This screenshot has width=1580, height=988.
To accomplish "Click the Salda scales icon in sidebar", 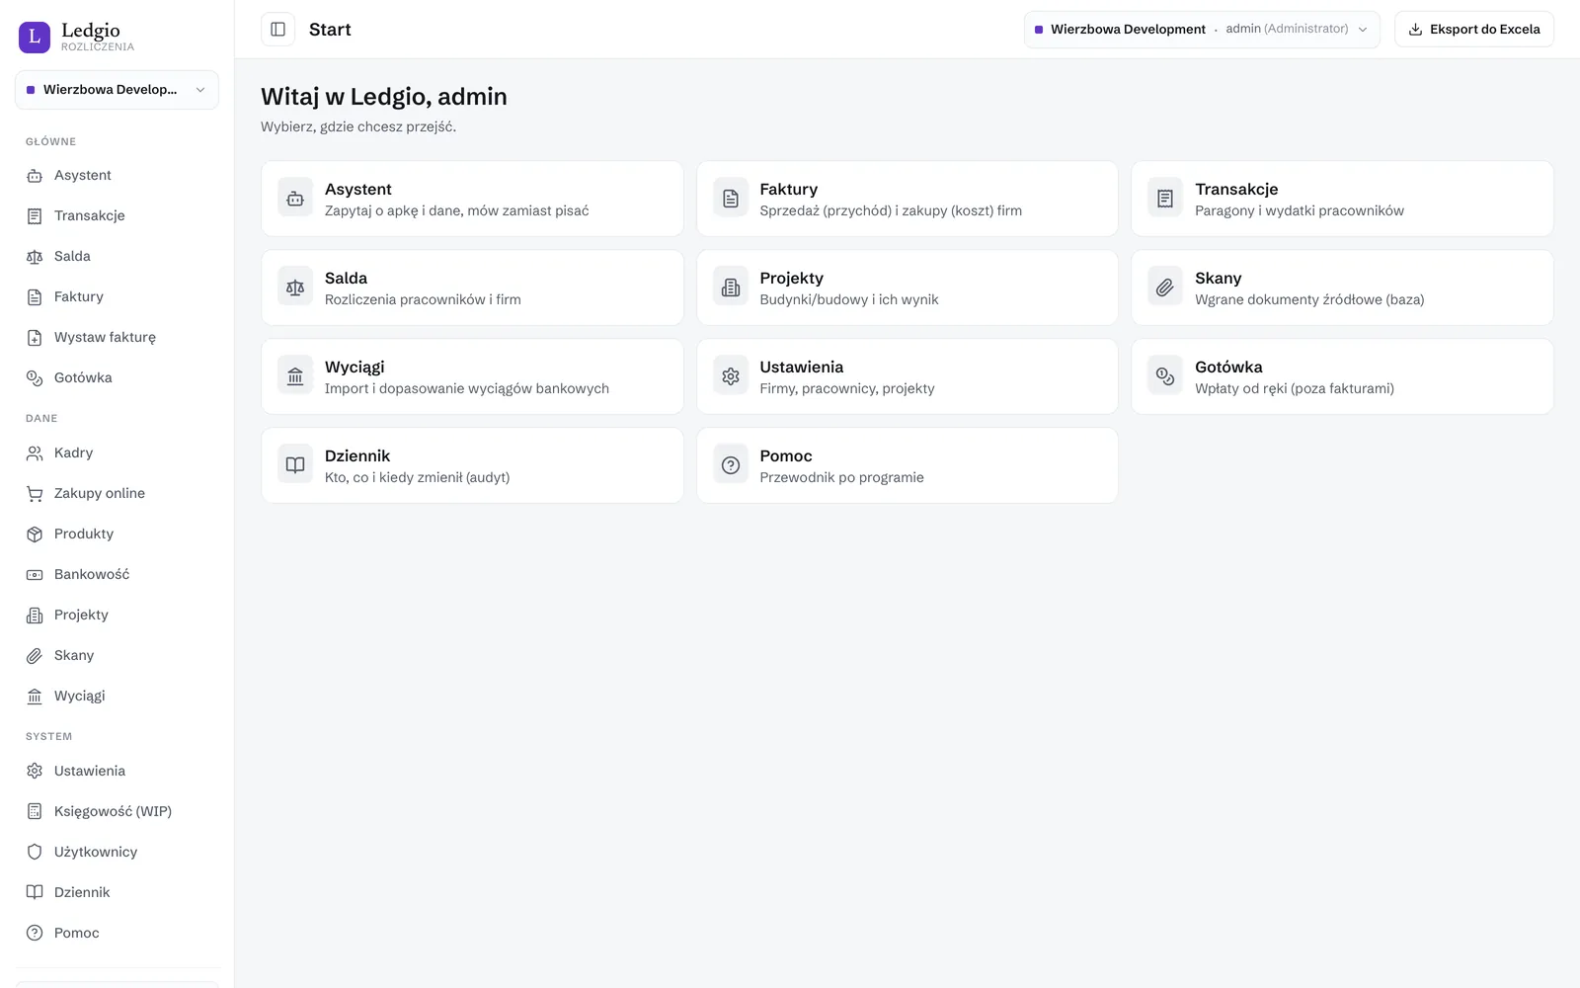I will point(35,257).
